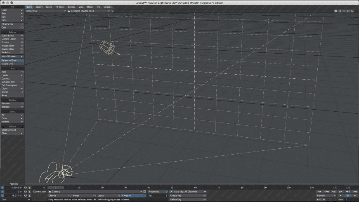Viewport: 359px width, 202px height.
Task: Click the viewport settings gear icon
Action: (x=335, y=11)
